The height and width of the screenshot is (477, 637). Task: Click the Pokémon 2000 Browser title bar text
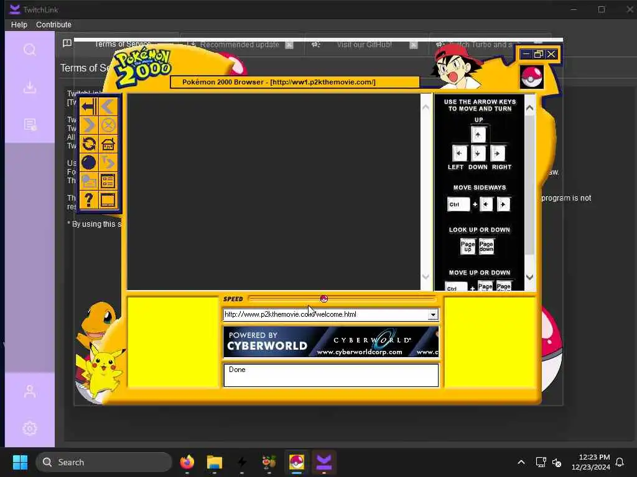[279, 82]
